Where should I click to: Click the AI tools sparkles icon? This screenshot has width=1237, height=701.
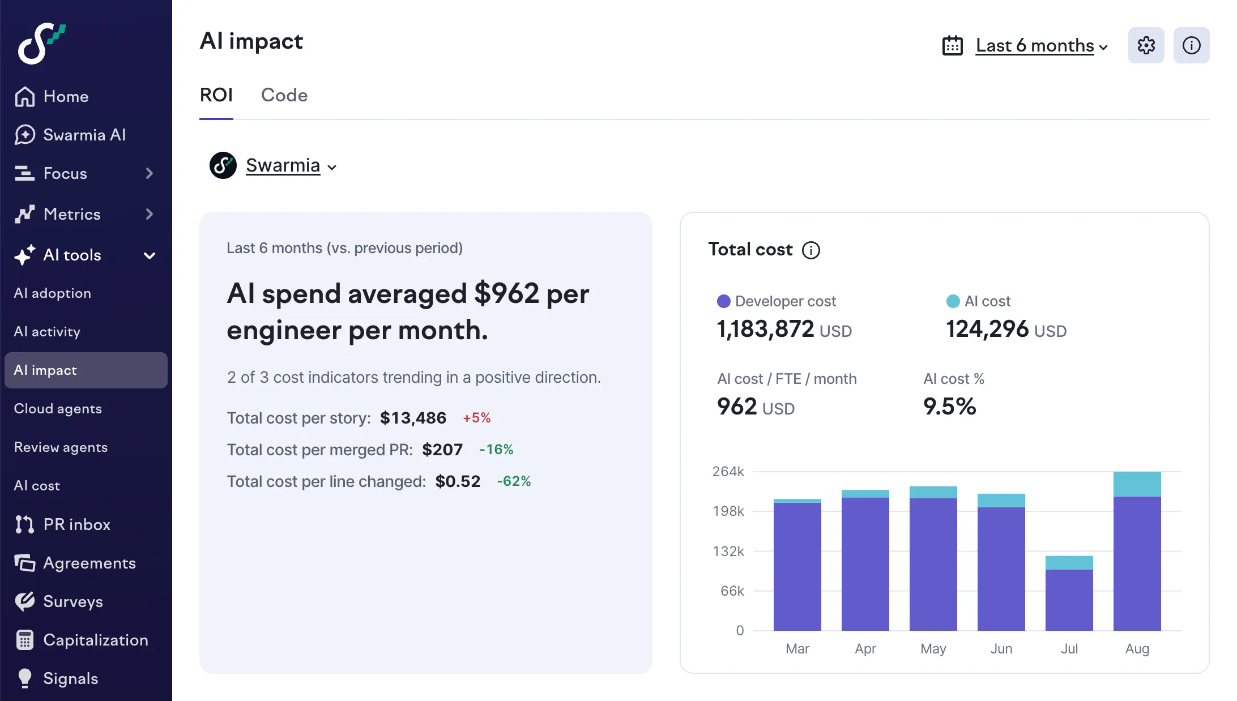click(24, 255)
